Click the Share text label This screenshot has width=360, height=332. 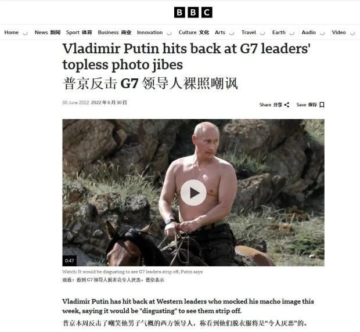(265, 105)
